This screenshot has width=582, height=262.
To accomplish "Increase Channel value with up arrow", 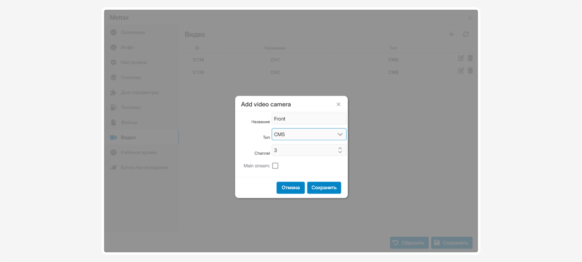I will [x=340, y=148].
